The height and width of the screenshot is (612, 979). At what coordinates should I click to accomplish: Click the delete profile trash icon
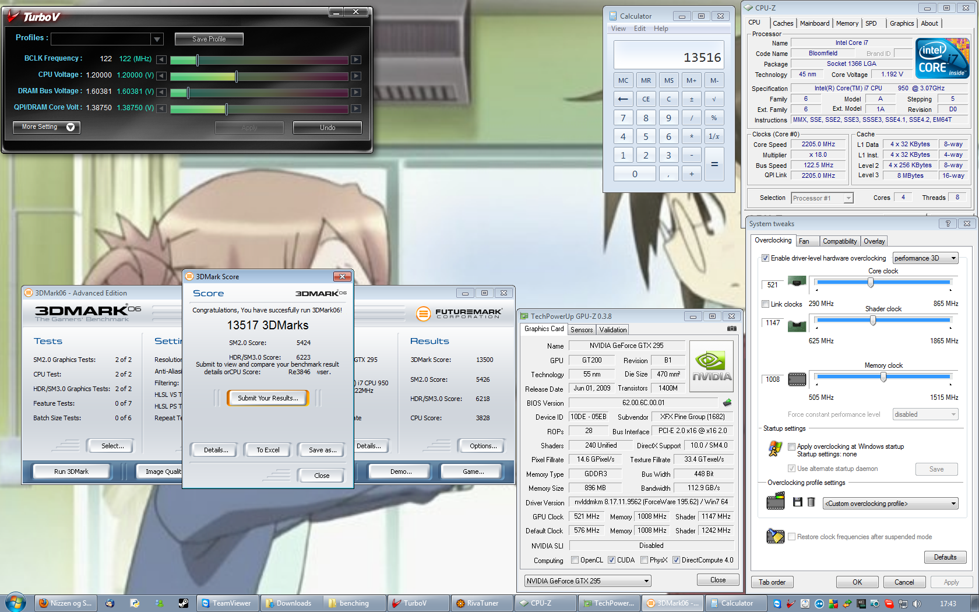click(811, 502)
